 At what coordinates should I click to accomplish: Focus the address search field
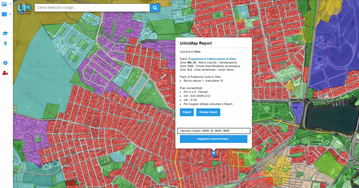click(x=92, y=8)
